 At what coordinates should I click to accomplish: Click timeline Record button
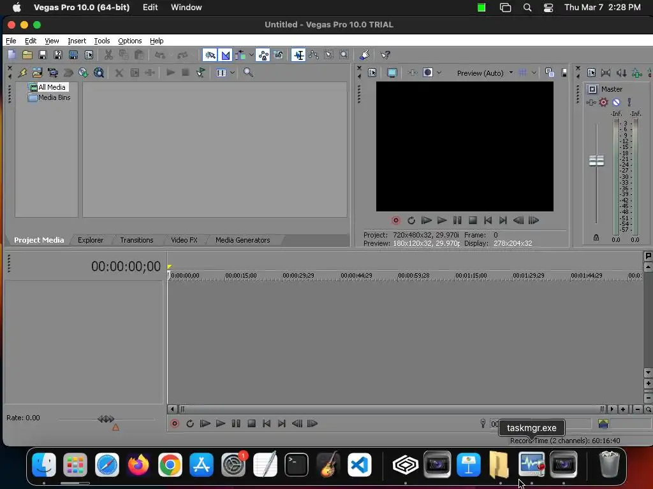click(175, 423)
